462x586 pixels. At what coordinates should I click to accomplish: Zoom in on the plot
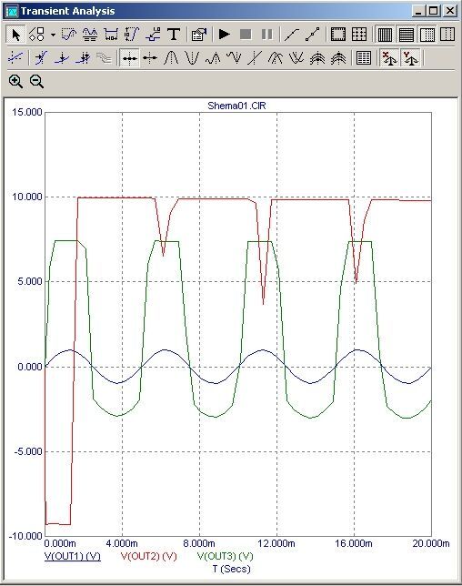click(15, 81)
